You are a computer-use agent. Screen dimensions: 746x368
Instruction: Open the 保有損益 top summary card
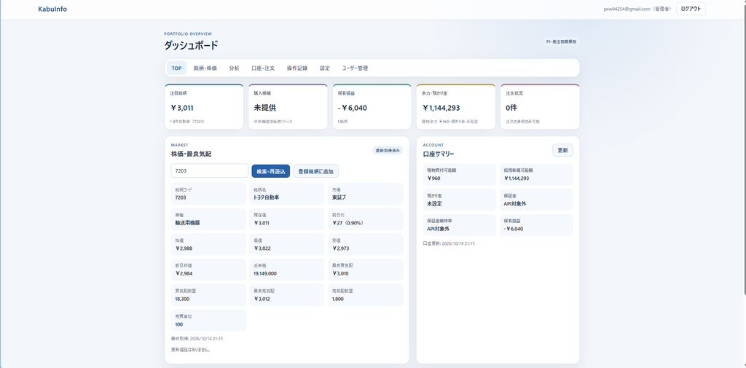[372, 106]
